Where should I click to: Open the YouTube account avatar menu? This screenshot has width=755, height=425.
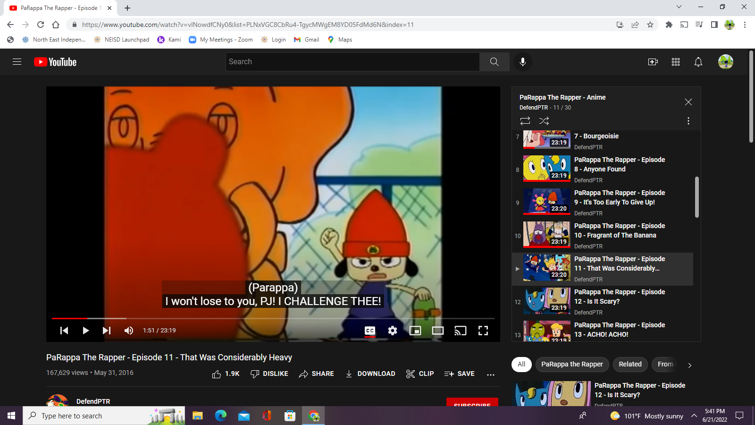pos(726,62)
